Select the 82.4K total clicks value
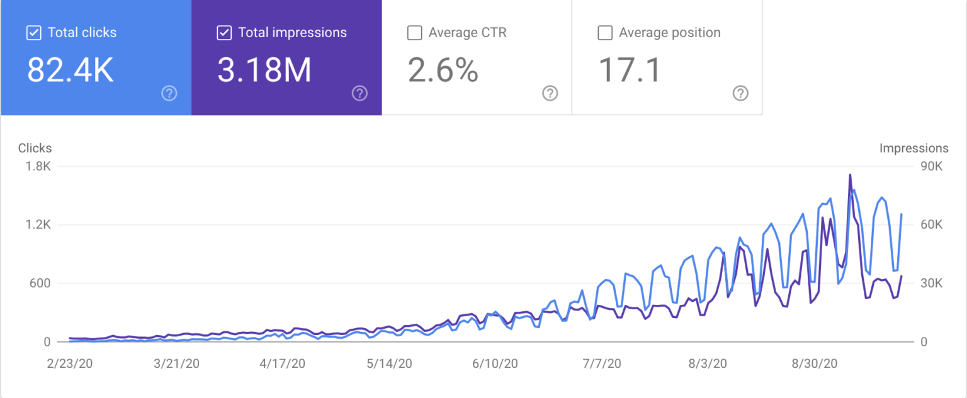967x398 pixels. click(x=70, y=70)
